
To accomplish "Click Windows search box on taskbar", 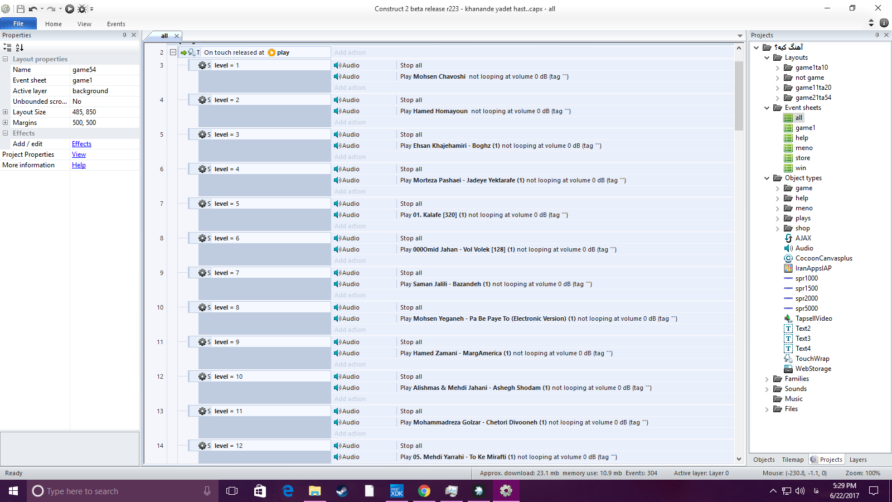I will coord(120,491).
